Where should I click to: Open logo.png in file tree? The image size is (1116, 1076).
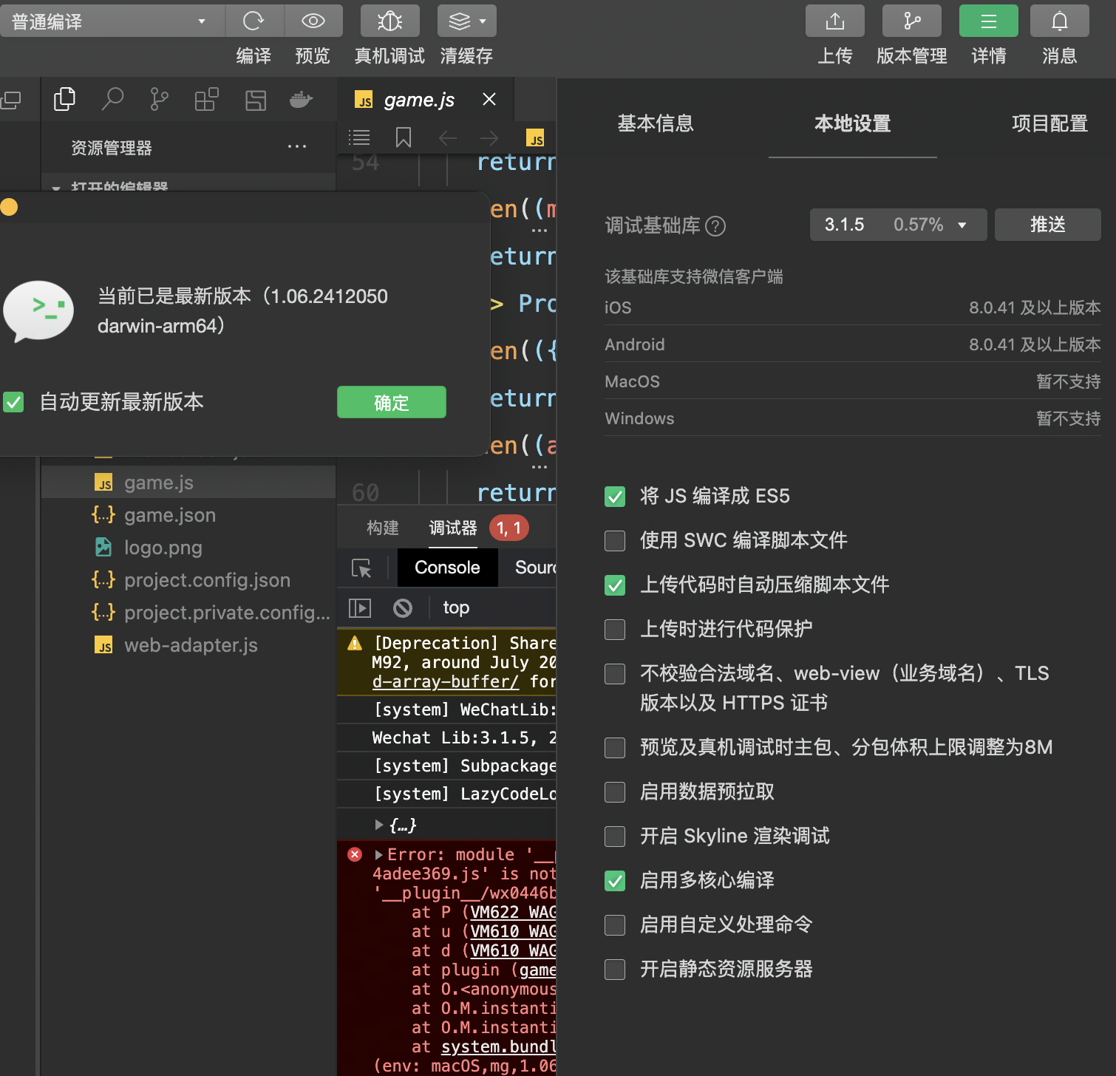click(x=188, y=548)
